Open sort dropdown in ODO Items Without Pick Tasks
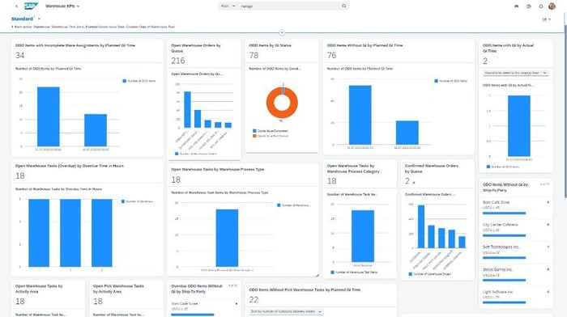 (286, 311)
